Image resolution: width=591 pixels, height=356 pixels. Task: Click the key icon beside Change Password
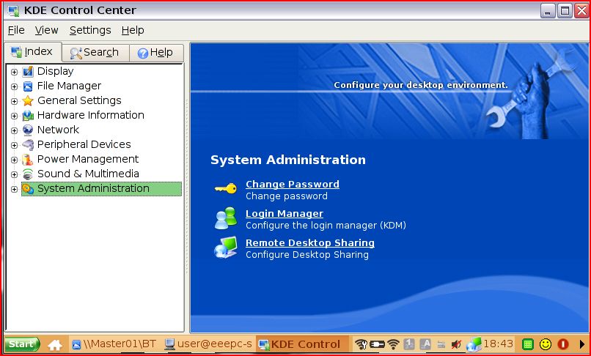coord(225,189)
